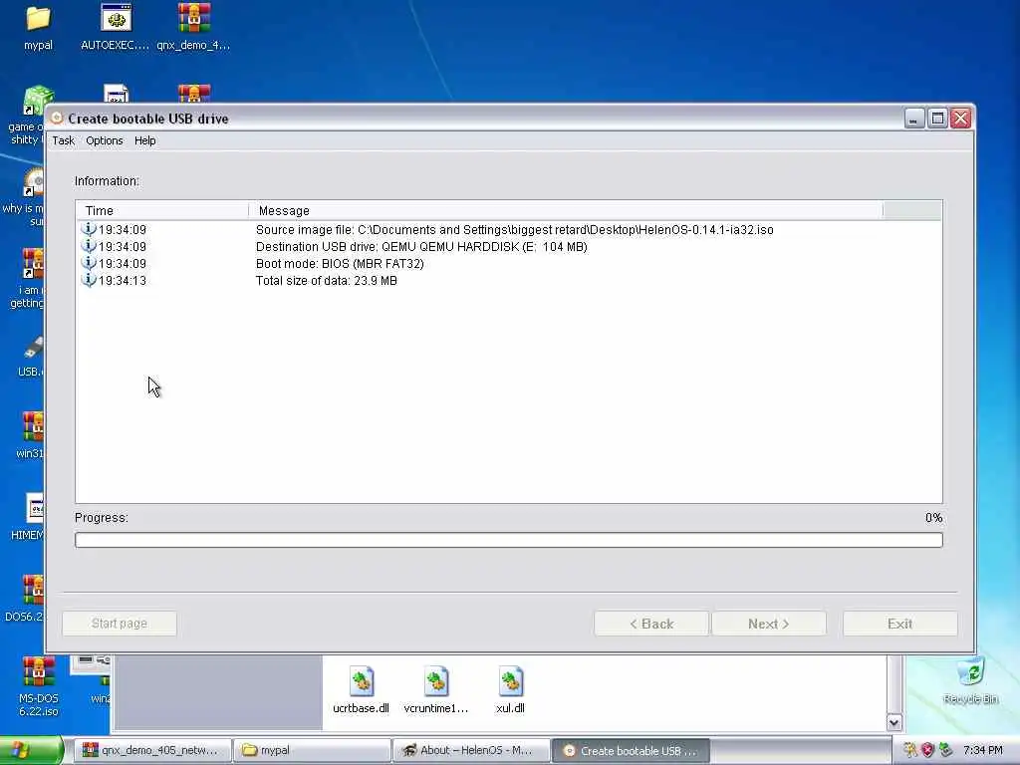Select the Destination USB drive log row
This screenshot has width=1020, height=765.
(509, 247)
